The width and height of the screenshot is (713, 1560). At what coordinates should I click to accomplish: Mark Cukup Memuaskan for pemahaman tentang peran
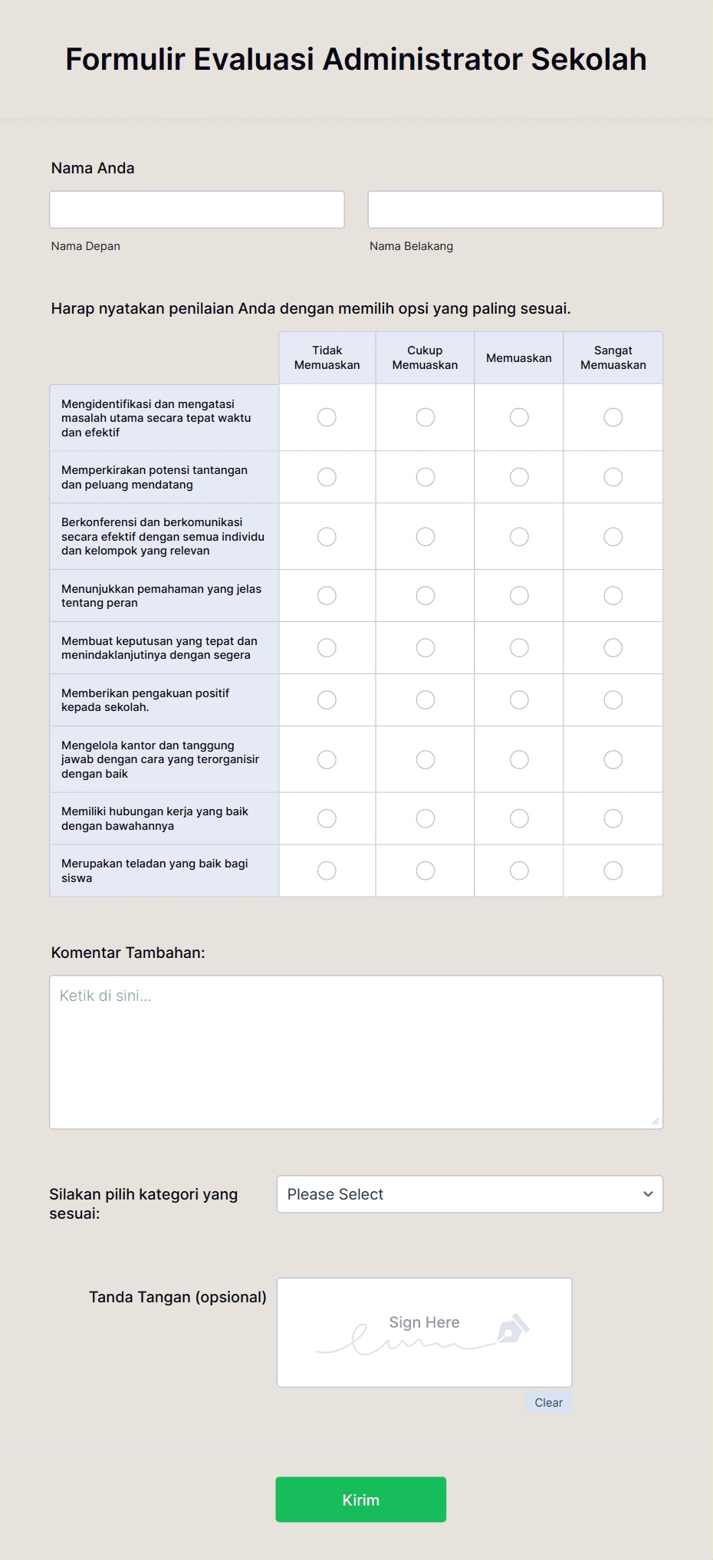coord(425,595)
